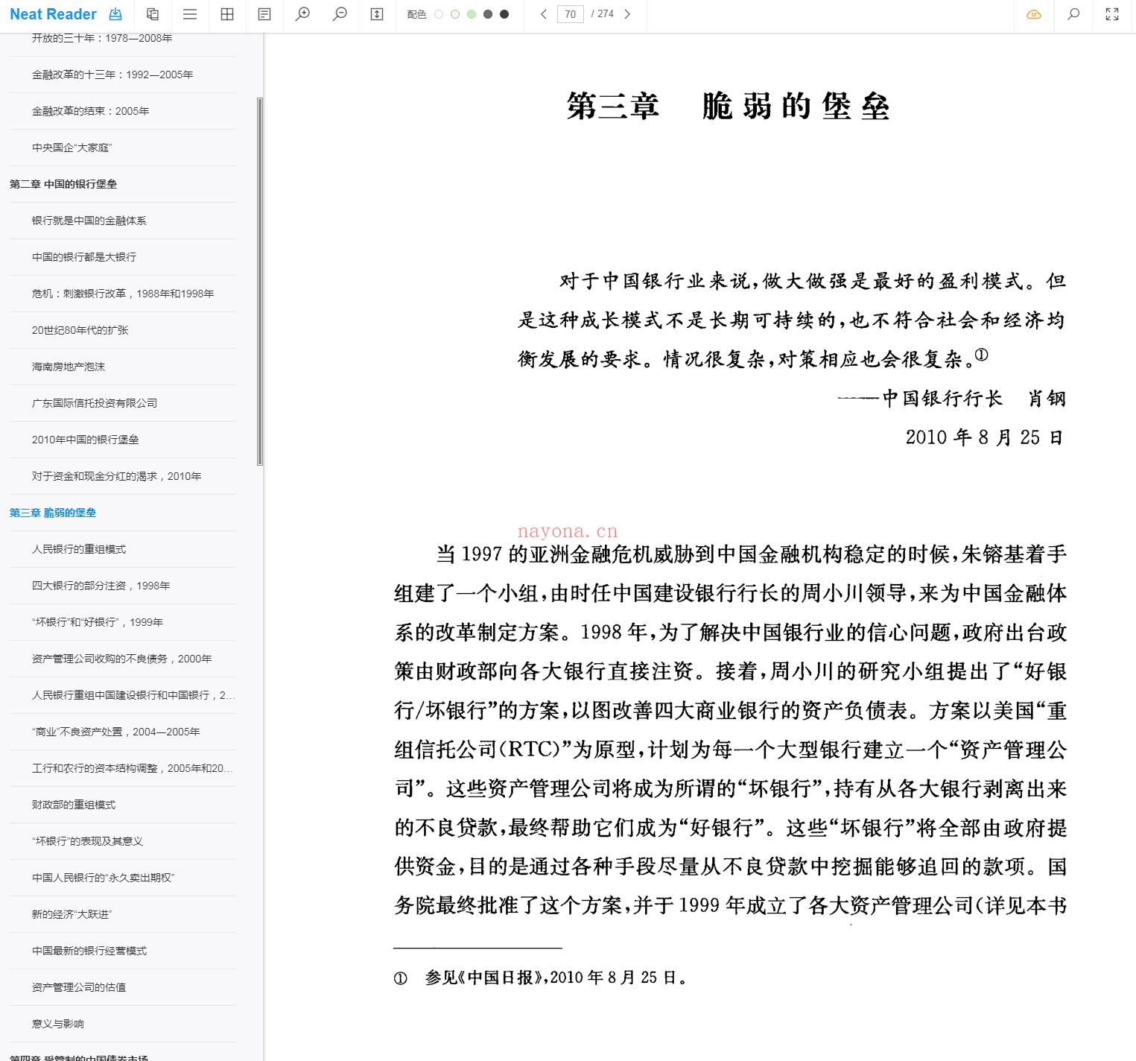The height and width of the screenshot is (1061, 1136).
Task: Open section “坏银行”的表现及其意义
Action: (x=87, y=841)
